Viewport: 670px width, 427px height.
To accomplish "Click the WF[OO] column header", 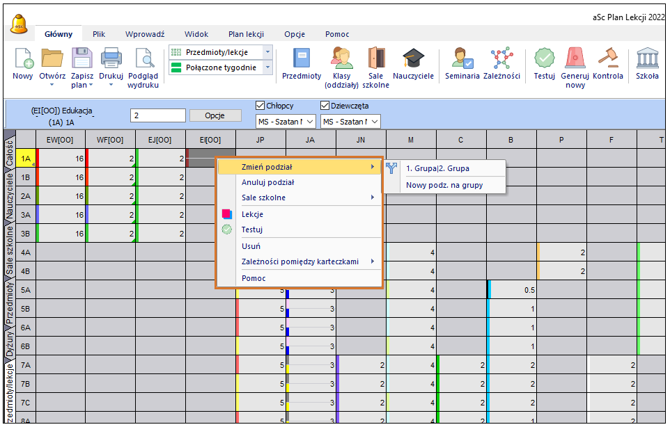I will [110, 140].
